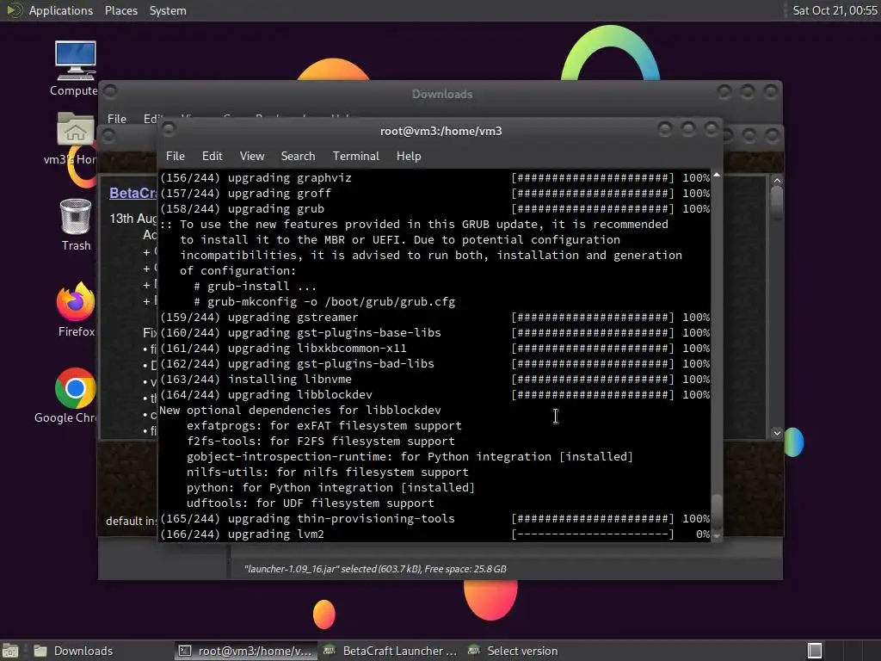Click the grub-mkconfig command line text

324,302
